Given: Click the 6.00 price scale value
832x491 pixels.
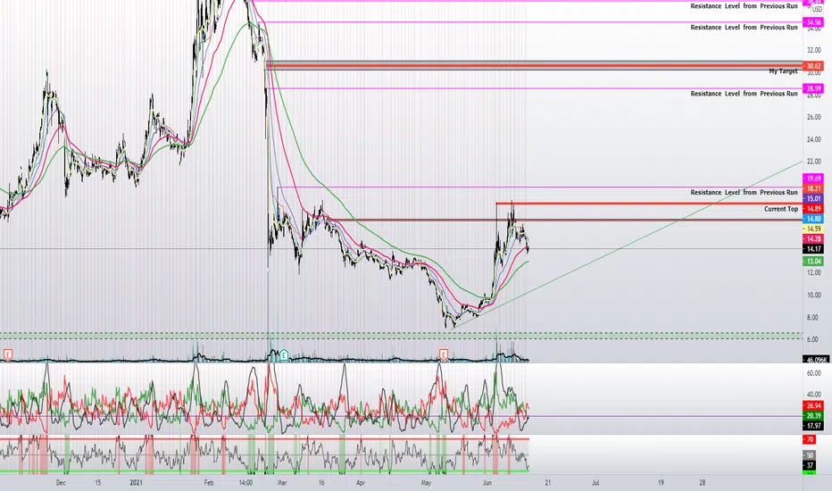Looking at the screenshot, I should (x=813, y=340).
